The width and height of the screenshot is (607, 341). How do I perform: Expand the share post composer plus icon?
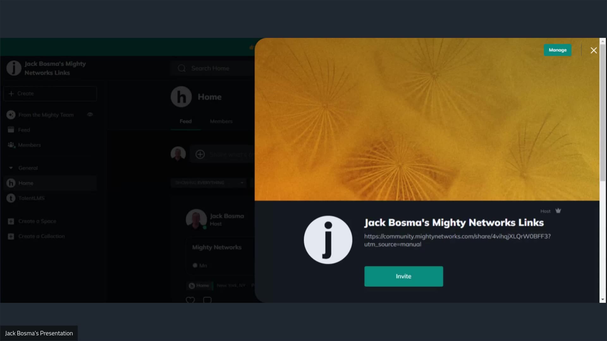point(200,154)
